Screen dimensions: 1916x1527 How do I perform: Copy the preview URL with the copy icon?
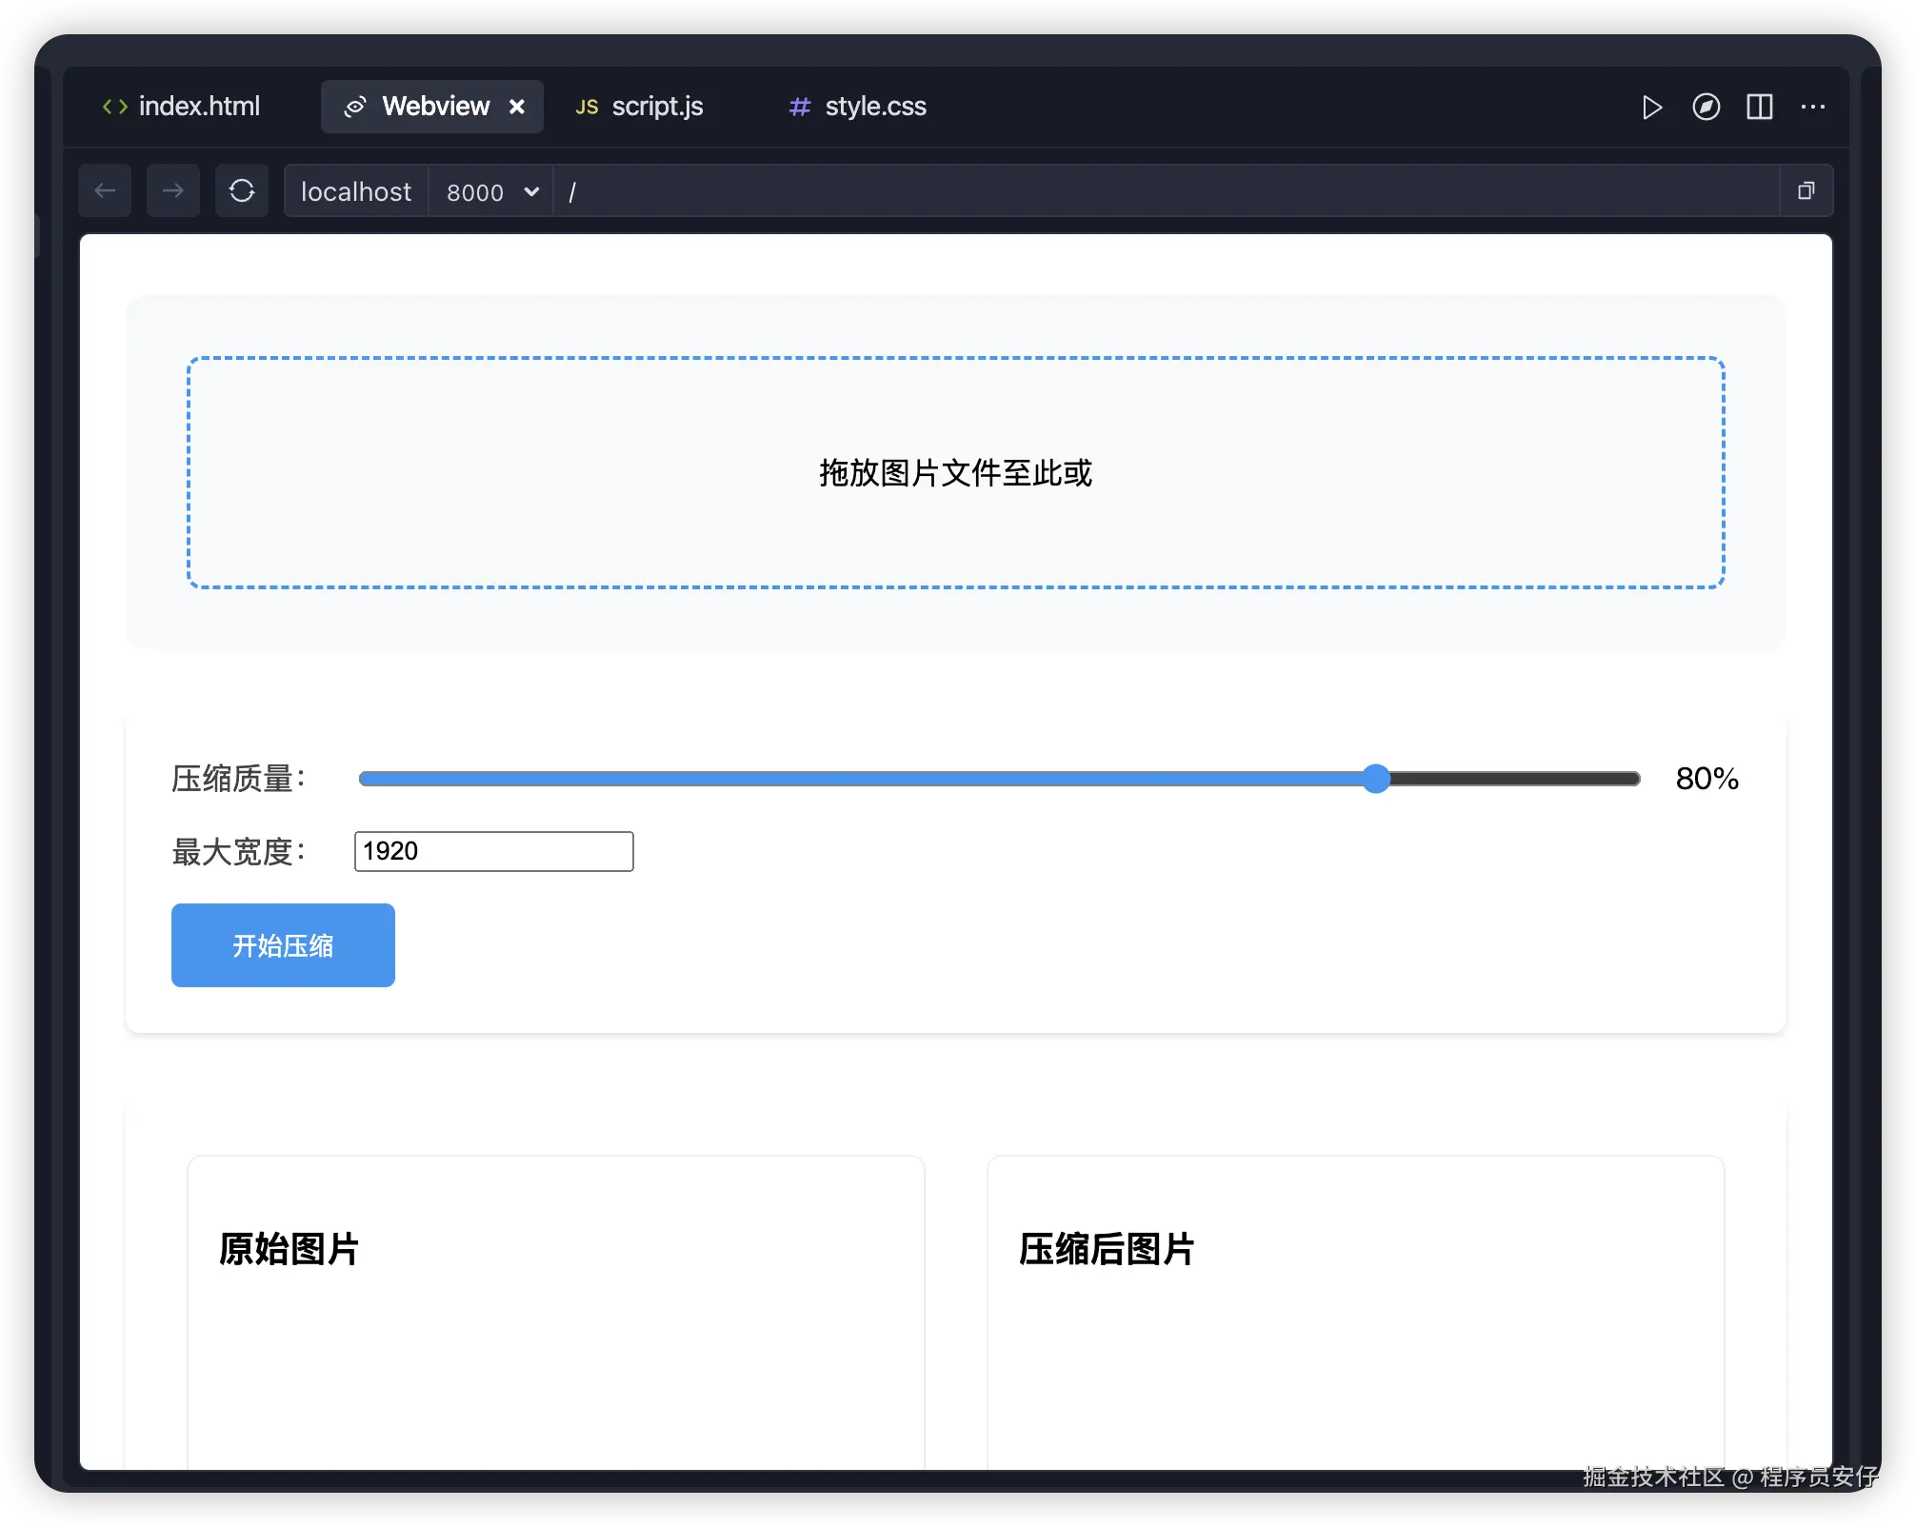click(x=1805, y=190)
